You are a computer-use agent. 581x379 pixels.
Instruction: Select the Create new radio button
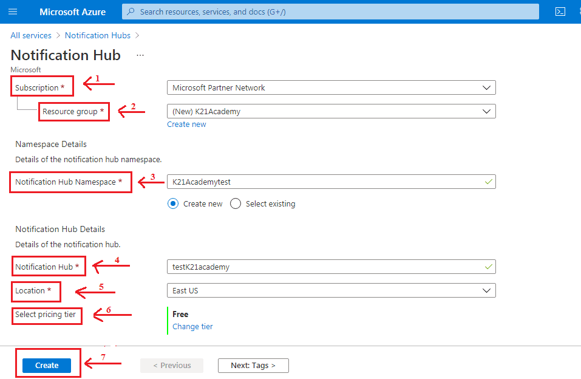point(173,204)
